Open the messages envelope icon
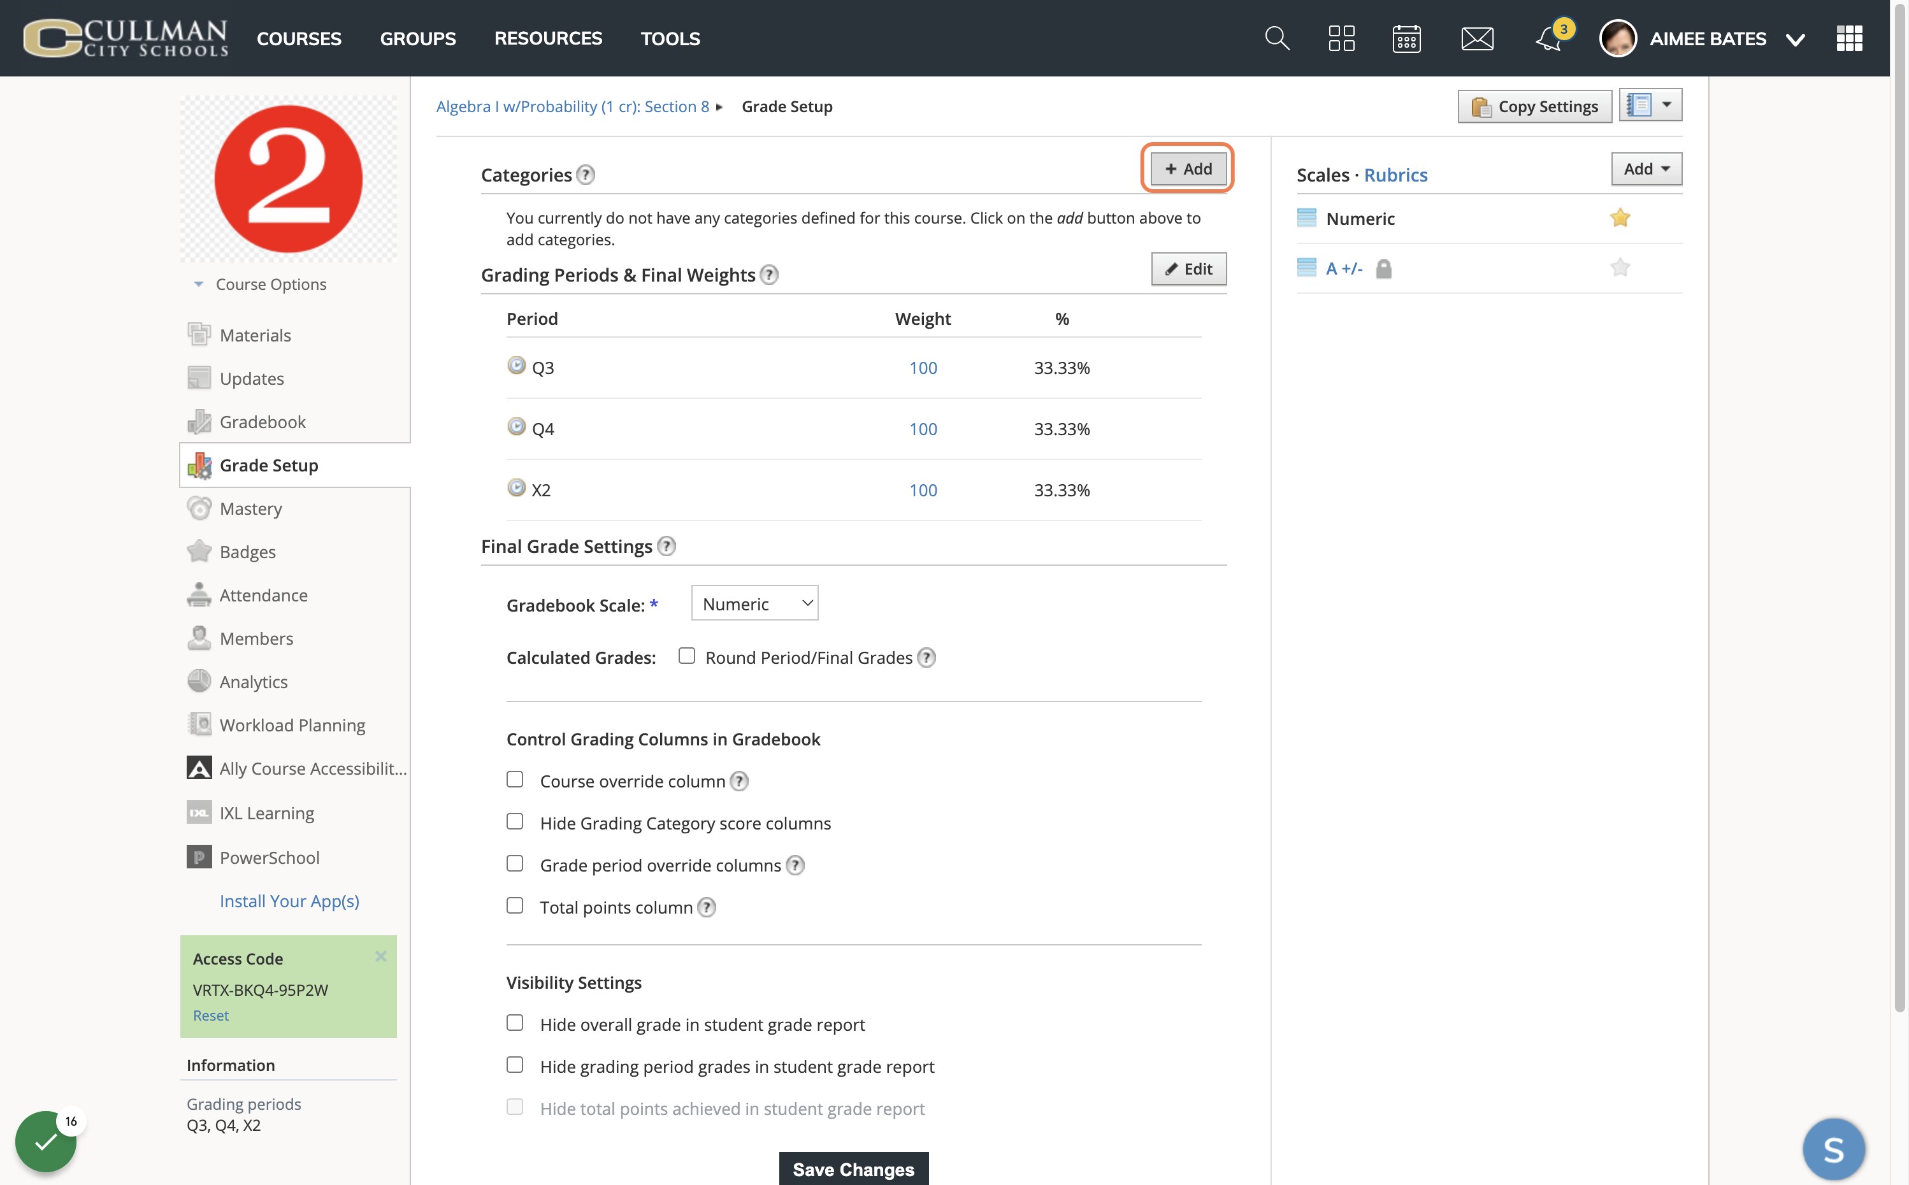This screenshot has width=1909, height=1185. click(1477, 38)
